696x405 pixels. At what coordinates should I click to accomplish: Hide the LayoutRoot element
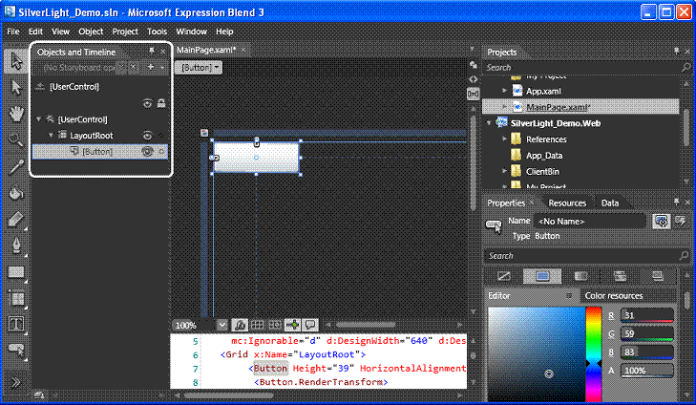pos(147,136)
